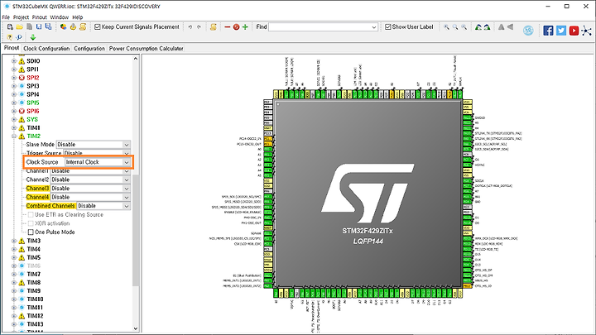This screenshot has height=335, width=596.
Task: Toggle the Show User Label checkbox
Action: point(387,27)
